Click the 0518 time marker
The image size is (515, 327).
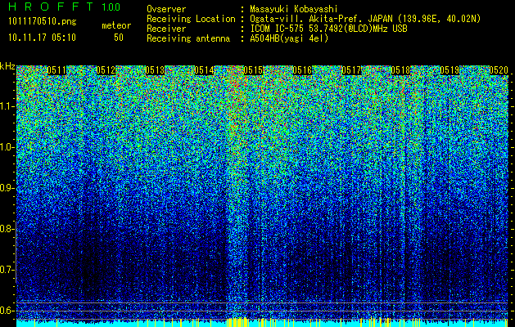[x=400, y=70]
